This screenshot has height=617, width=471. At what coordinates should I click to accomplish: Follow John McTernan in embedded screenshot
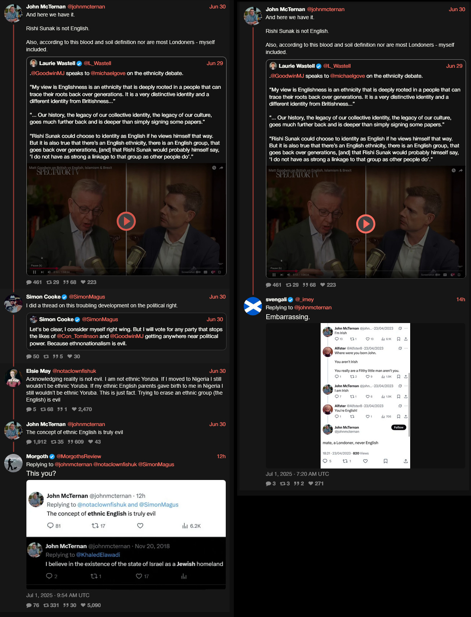click(x=399, y=428)
